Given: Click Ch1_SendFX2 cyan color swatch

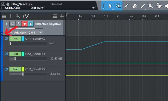Looking at the screenshot, I should click(23, 39).
